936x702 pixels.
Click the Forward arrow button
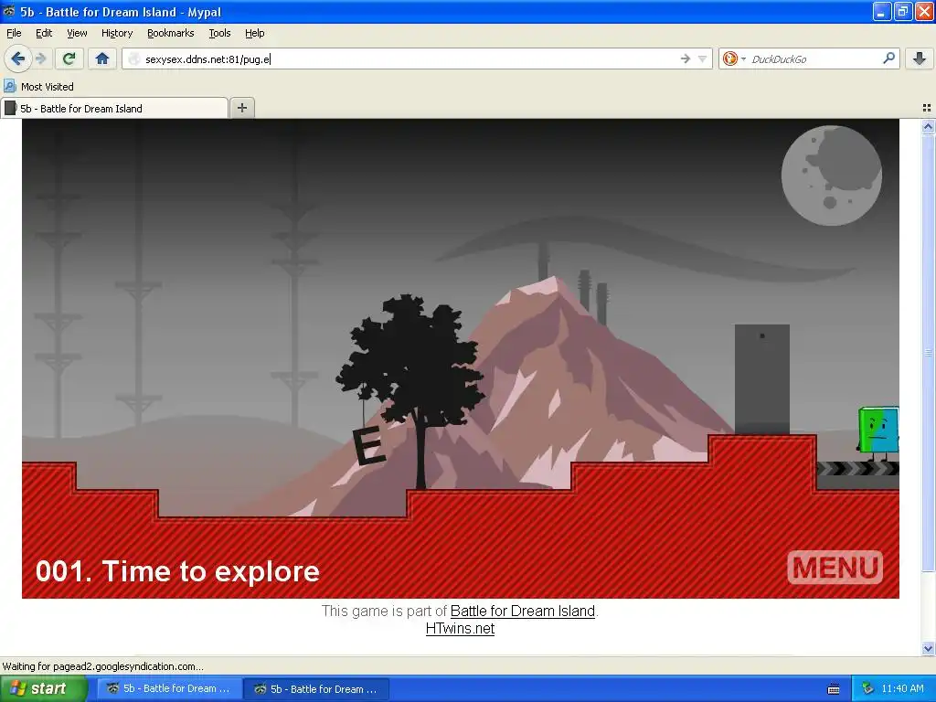(40, 58)
